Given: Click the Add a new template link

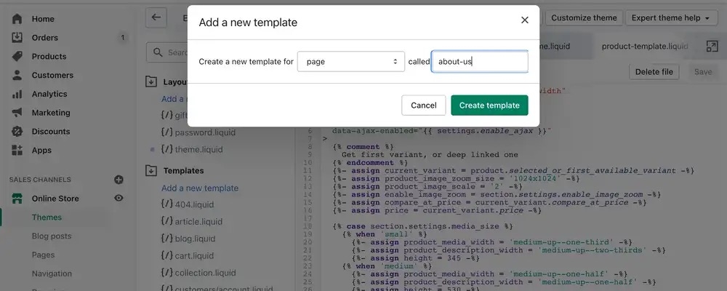Looking at the screenshot, I should point(200,188).
